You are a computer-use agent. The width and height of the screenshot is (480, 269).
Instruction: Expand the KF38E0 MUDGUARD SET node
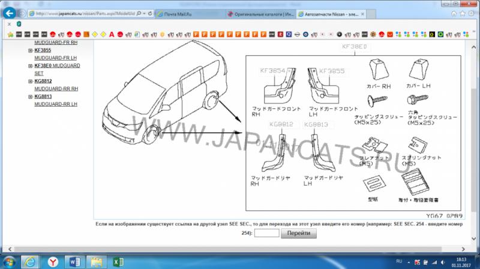[x=31, y=66]
